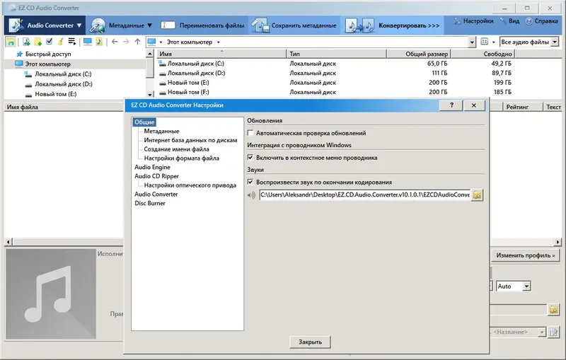Viewport: 566px width, 360px height.
Task: Open the Этот компьютер path dropdown arrow at the right end
Action: point(472,42)
